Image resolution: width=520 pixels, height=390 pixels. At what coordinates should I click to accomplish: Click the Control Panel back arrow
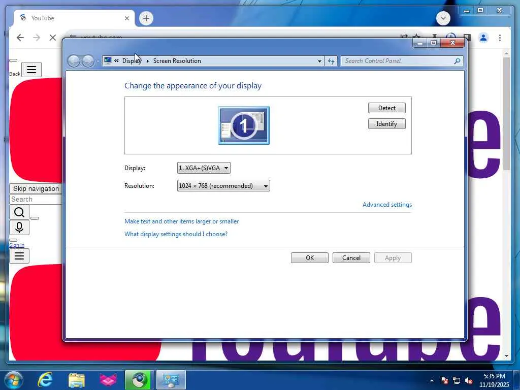pyautogui.click(x=74, y=61)
